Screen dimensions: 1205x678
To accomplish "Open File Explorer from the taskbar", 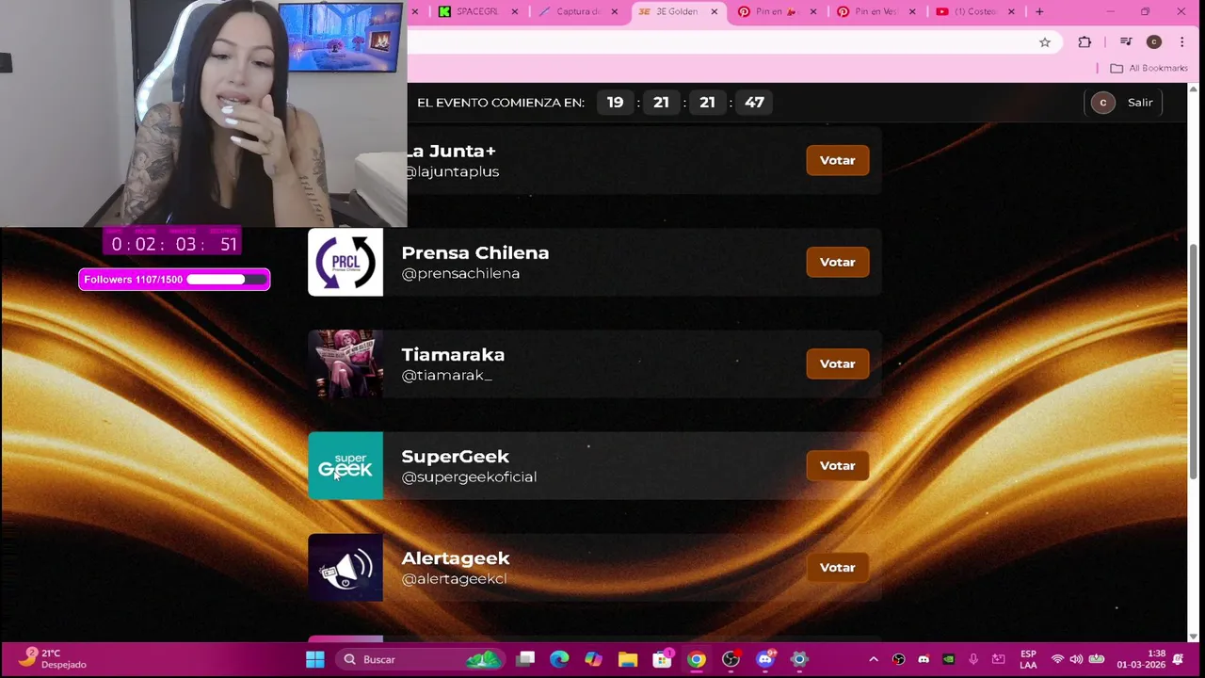I will pyautogui.click(x=628, y=659).
